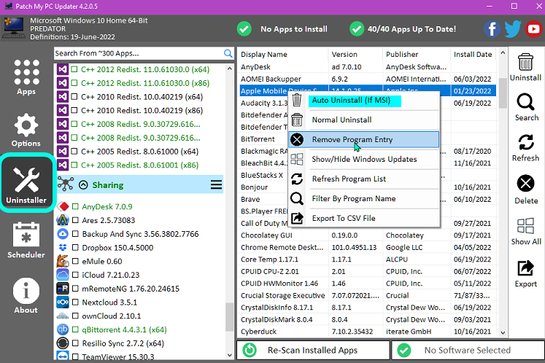Collapse the Sharing category chevron

coord(83,185)
